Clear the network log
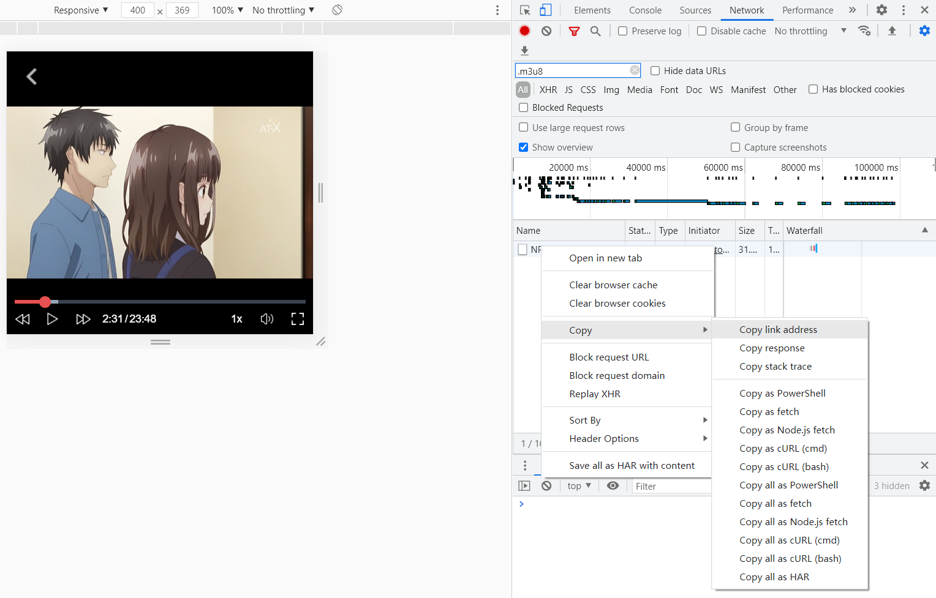936x598 pixels. [x=546, y=31]
